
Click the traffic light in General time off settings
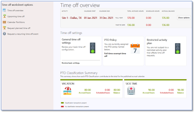(93, 48)
